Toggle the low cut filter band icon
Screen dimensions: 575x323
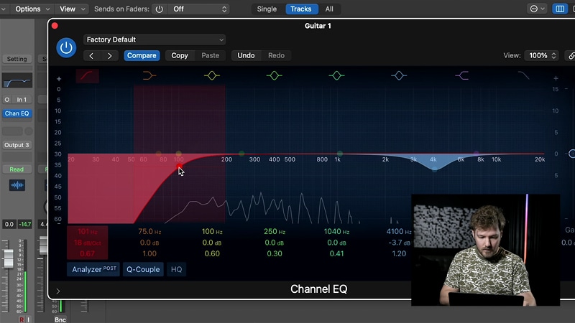(87, 76)
